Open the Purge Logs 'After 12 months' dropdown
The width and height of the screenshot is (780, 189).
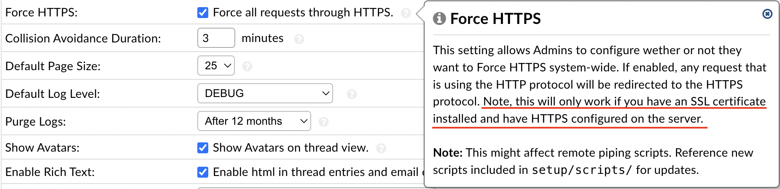(254, 121)
